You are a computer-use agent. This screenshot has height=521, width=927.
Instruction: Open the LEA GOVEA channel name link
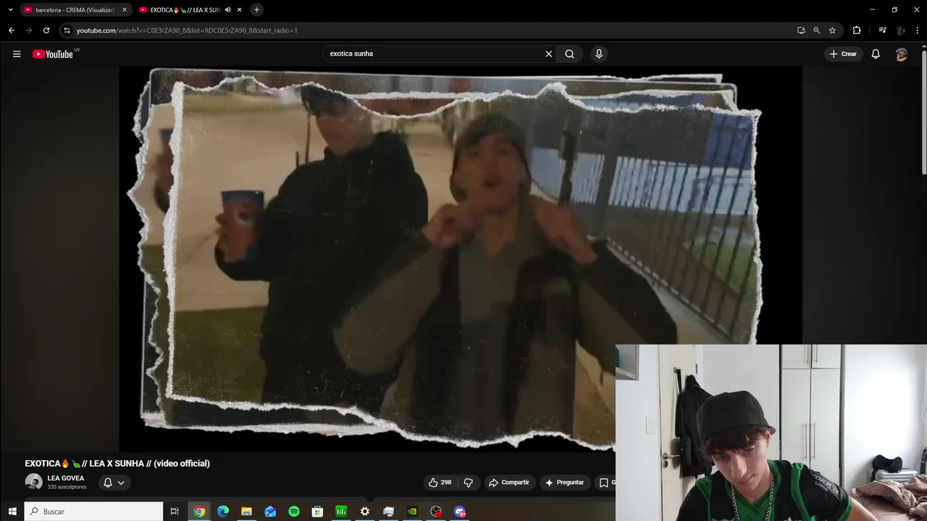click(66, 478)
